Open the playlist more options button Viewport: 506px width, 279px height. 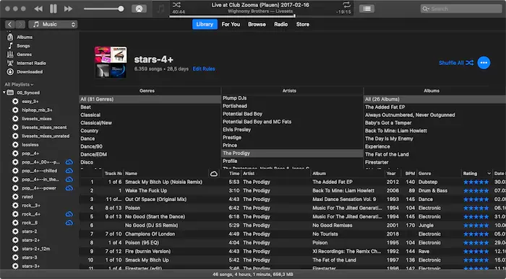484,63
